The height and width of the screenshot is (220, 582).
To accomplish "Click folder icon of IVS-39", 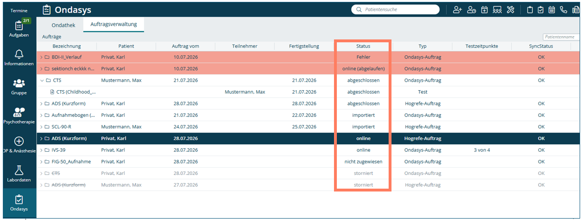I will click(x=48, y=150).
